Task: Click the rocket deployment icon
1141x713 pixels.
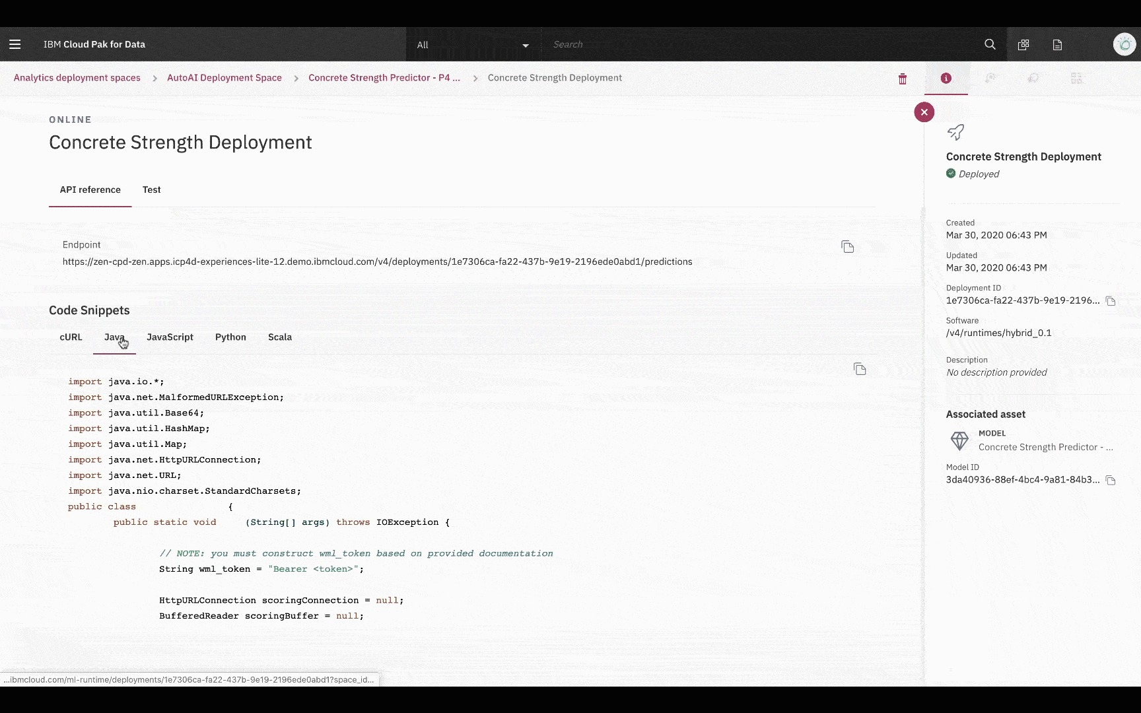Action: pos(955,132)
